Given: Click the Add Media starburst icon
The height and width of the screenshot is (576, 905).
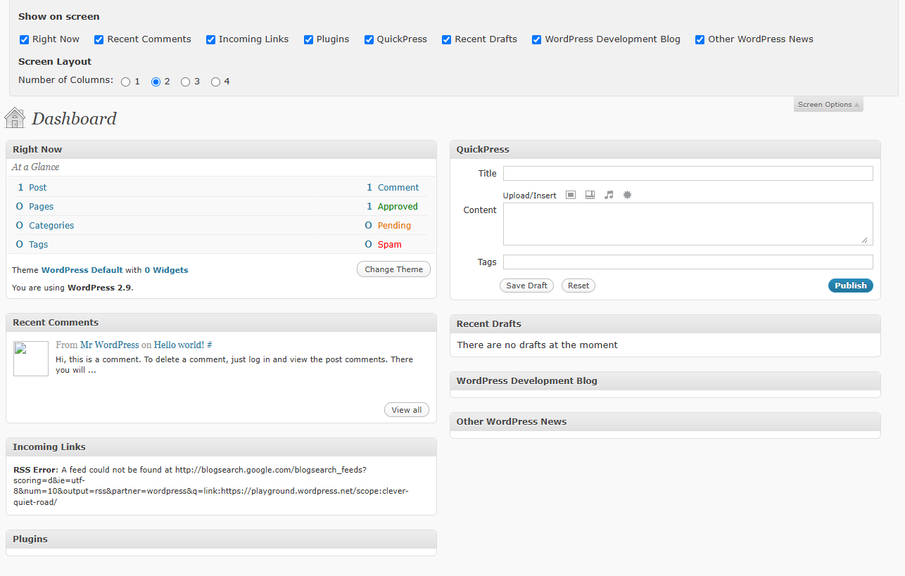Looking at the screenshot, I should 627,195.
